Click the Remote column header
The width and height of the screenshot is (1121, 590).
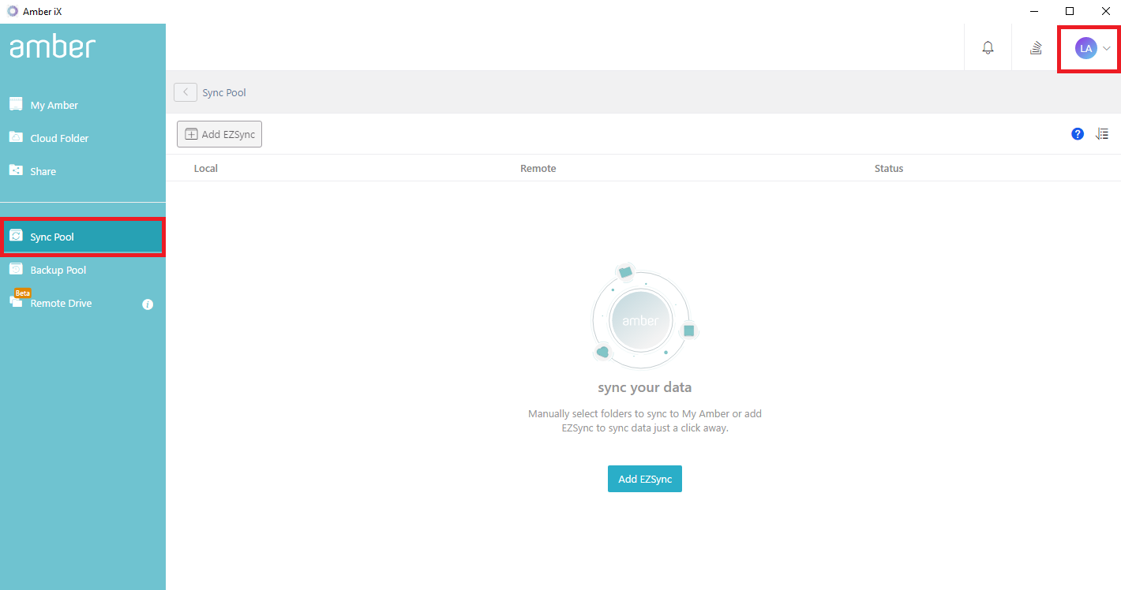(538, 168)
